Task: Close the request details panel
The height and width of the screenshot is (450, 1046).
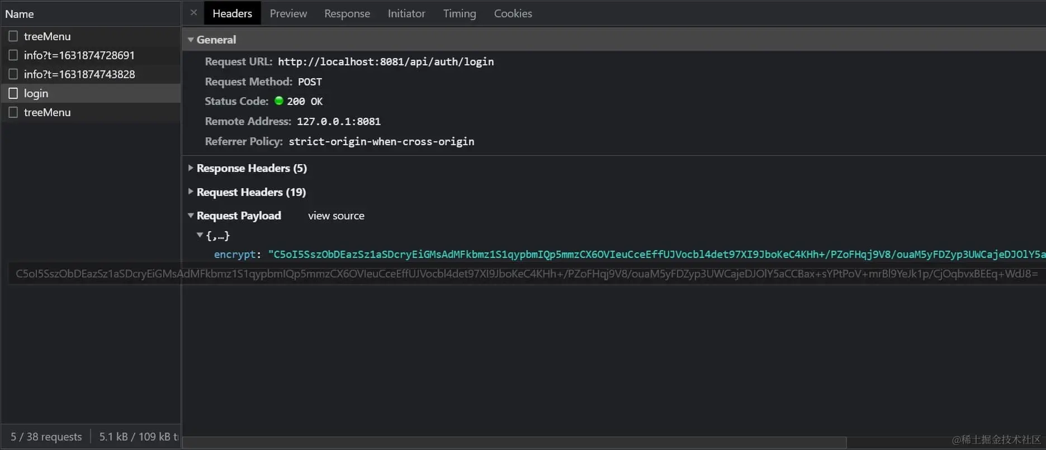Action: (x=193, y=13)
